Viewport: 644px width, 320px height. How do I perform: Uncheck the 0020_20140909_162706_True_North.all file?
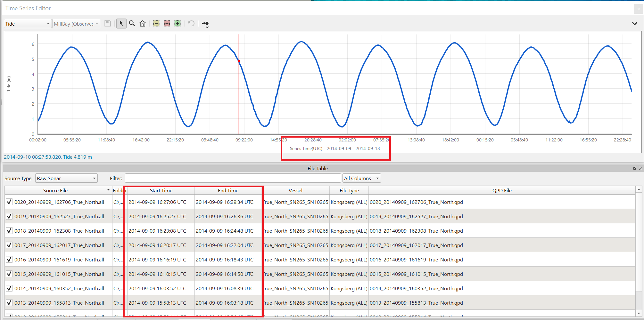[9, 202]
